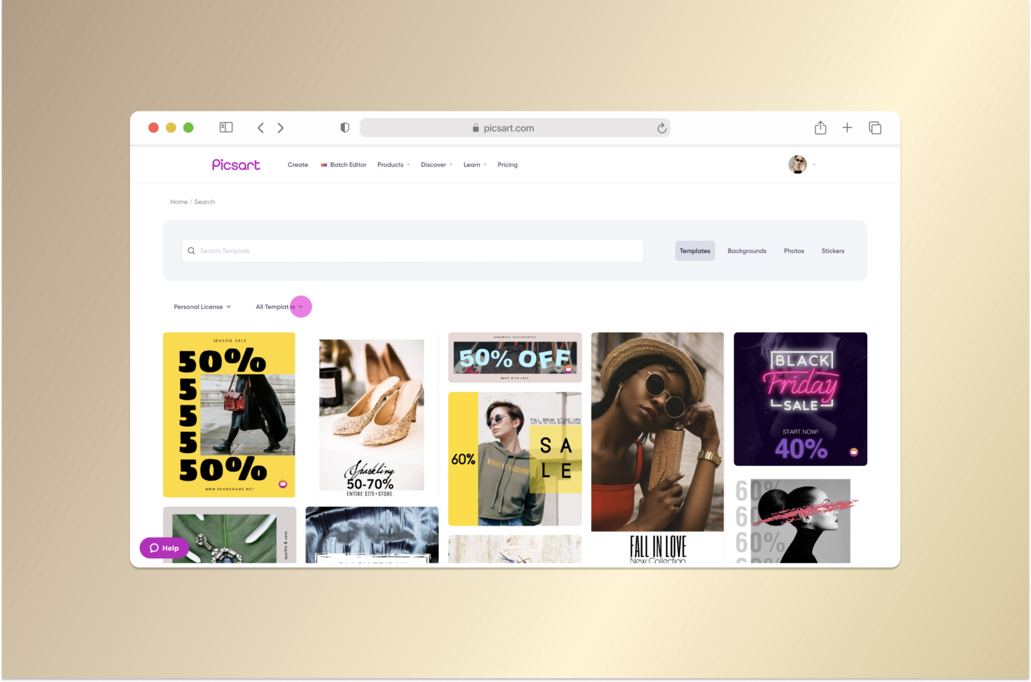Image resolution: width=1031 pixels, height=682 pixels.
Task: Navigate to Home via the breadcrumb link
Action: tap(179, 201)
